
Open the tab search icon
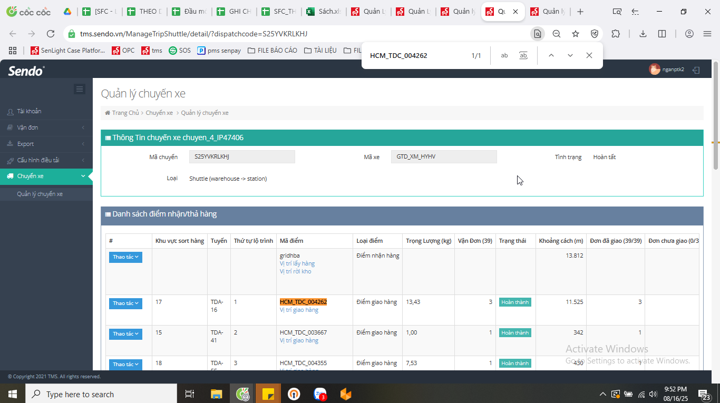point(617,12)
